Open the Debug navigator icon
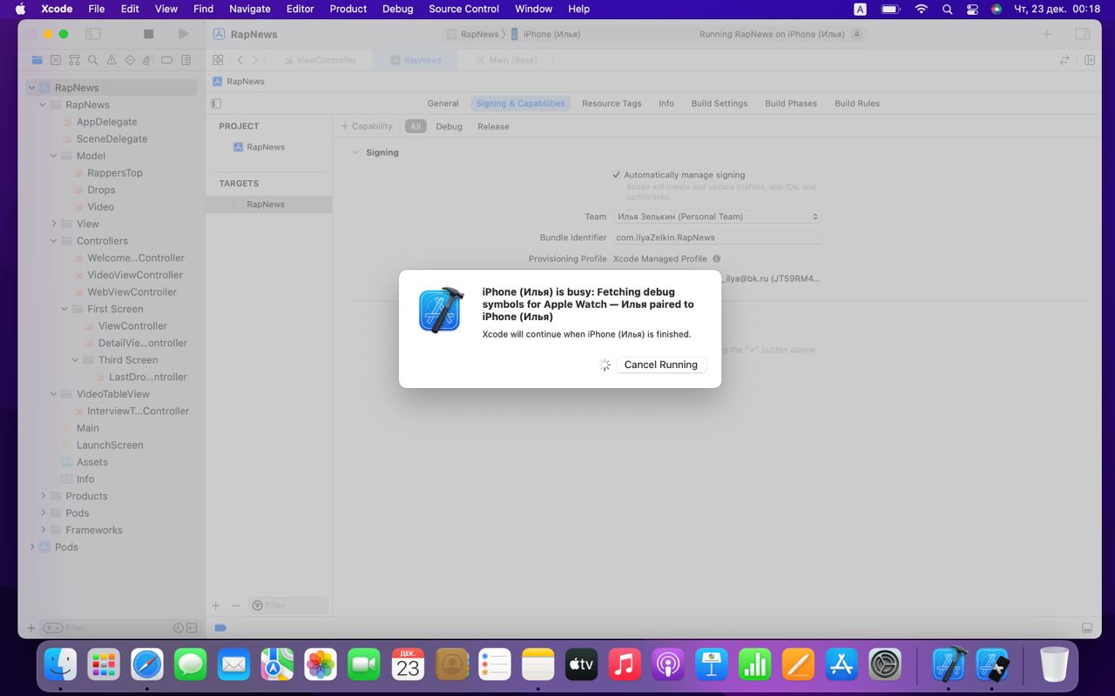 coord(148,60)
